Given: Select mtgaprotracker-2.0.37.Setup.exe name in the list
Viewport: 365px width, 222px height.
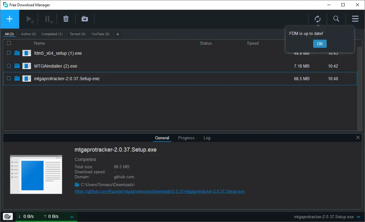Looking at the screenshot, I should coord(67,79).
